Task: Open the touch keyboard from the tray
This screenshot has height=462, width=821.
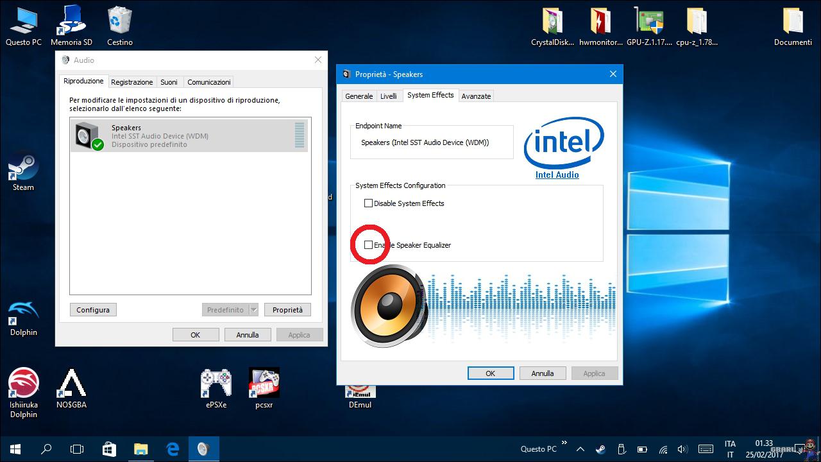Action: (x=706, y=449)
